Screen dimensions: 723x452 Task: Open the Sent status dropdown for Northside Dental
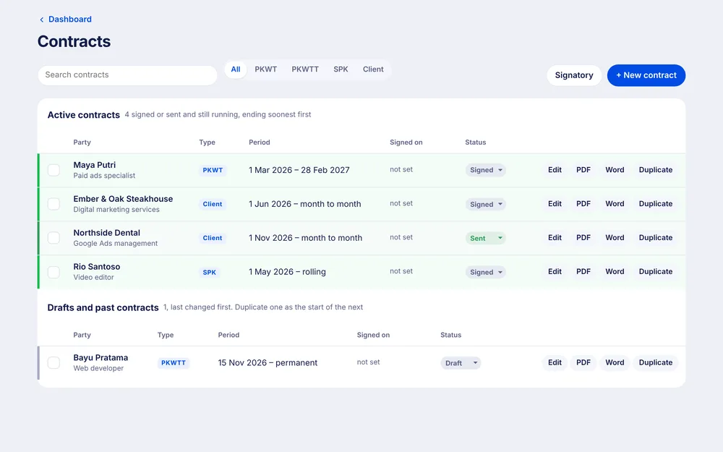(x=486, y=238)
